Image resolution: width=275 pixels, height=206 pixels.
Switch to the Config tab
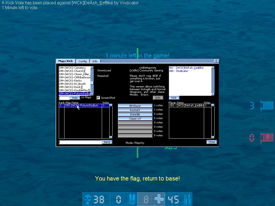[82, 61]
